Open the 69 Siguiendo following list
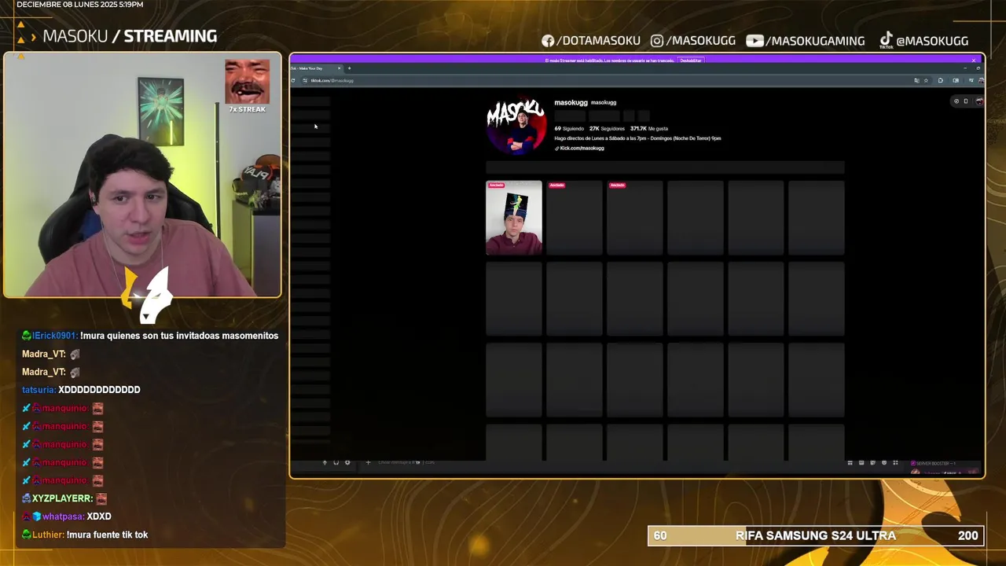Viewport: 1006px width, 566px height. (x=569, y=128)
